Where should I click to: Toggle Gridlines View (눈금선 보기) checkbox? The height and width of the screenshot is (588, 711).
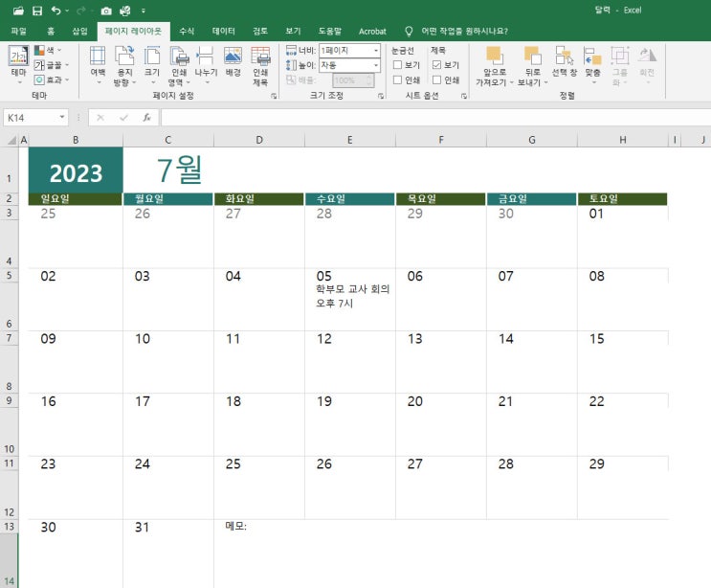click(x=397, y=65)
